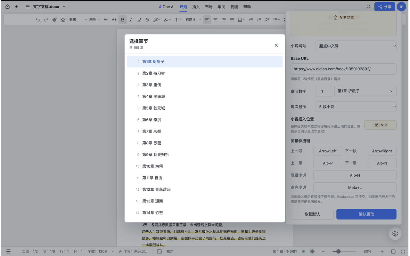Click the increase indent icon
The image size is (410, 256).
click(x=259, y=20)
